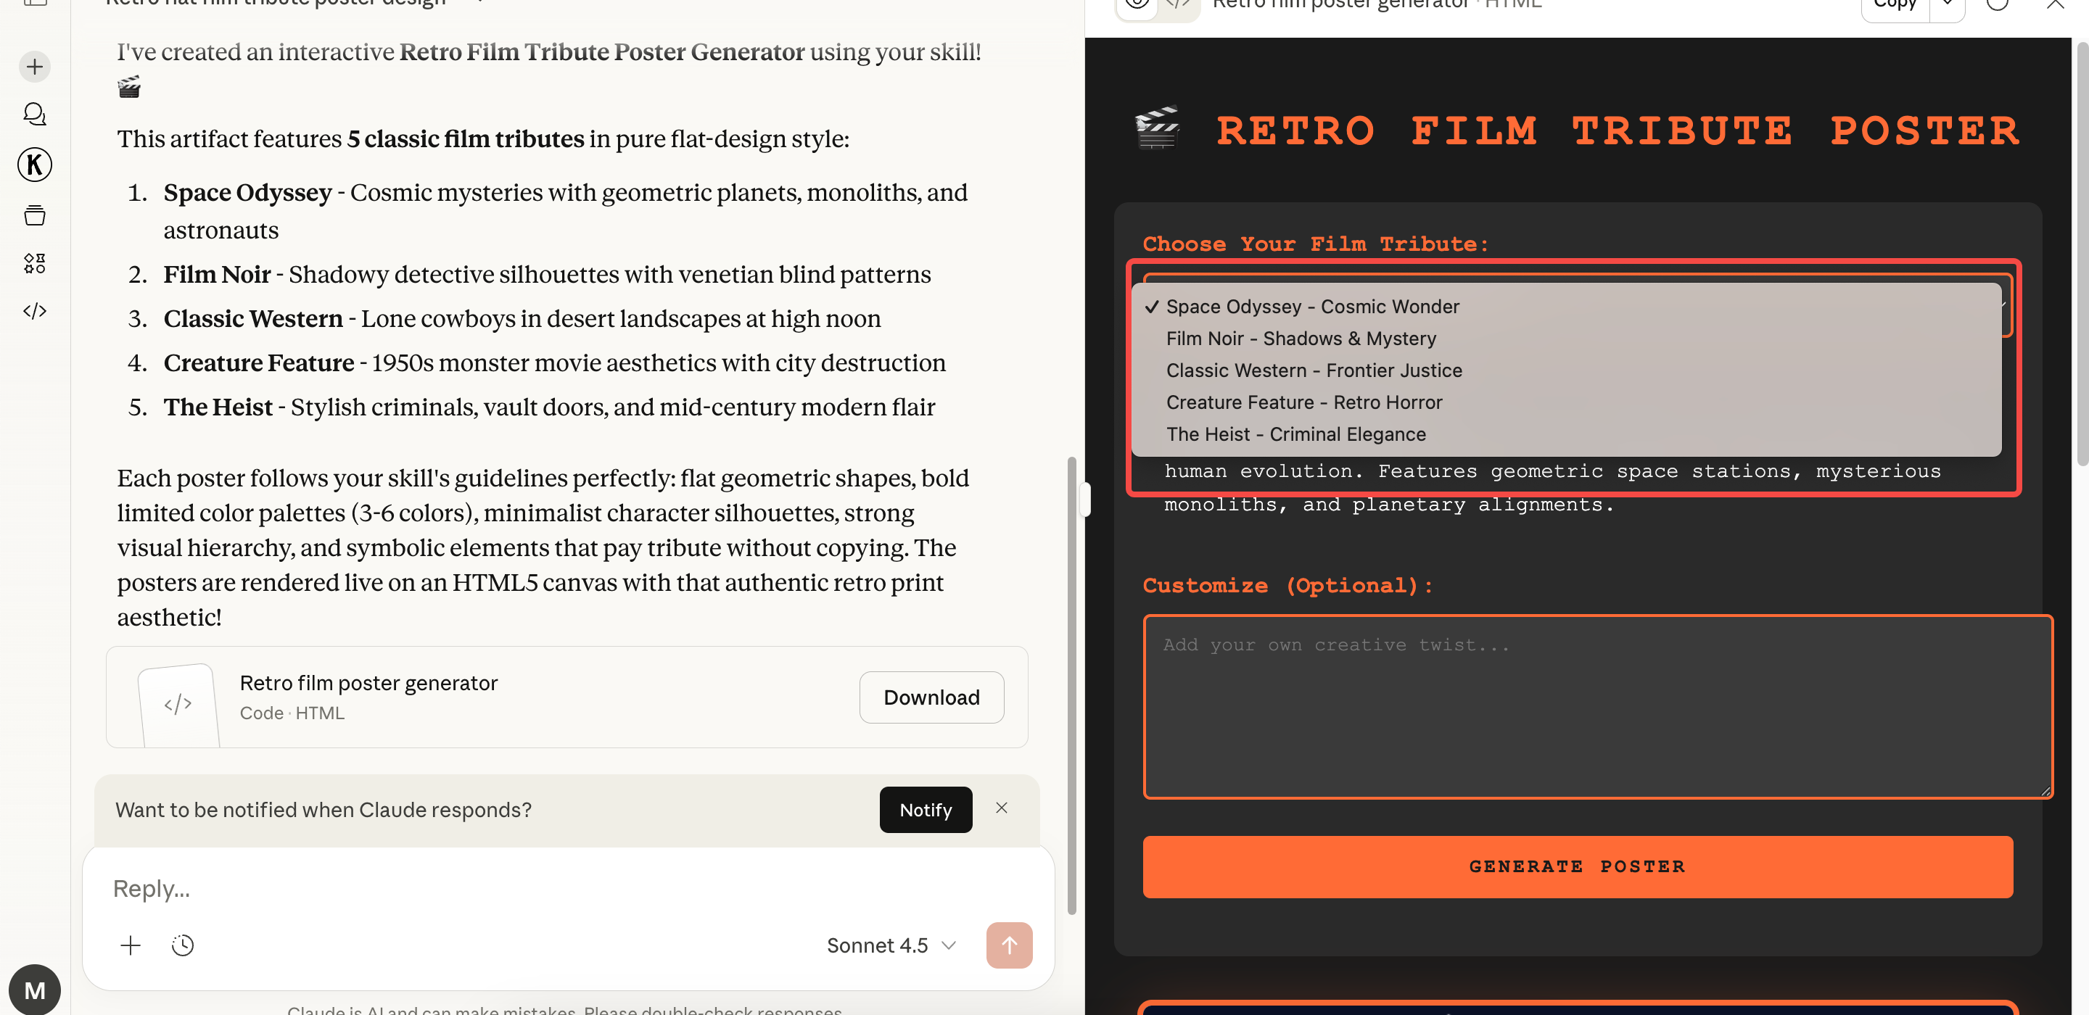Expand the Copy button dropdown arrow
Screen dimensions: 2089x1015
(x=1947, y=5)
